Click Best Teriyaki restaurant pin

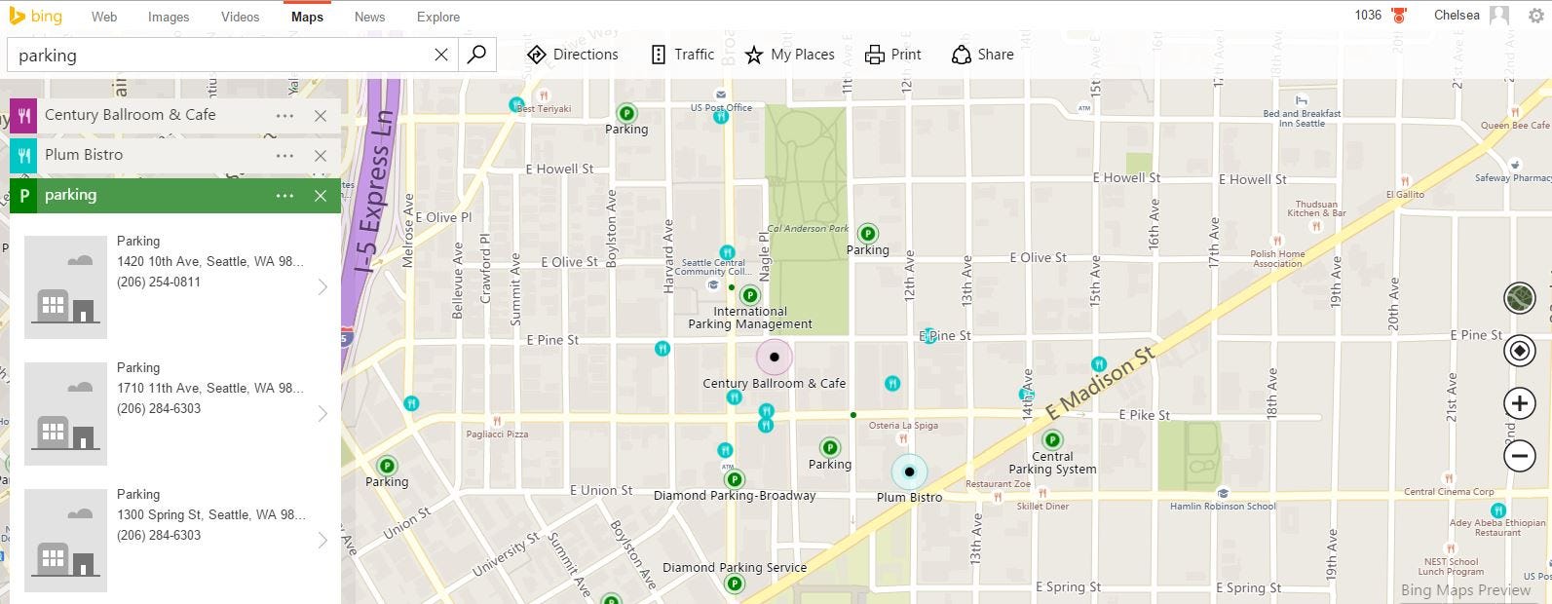coord(545,95)
